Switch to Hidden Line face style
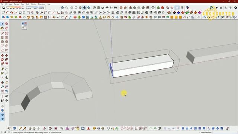Viewport: 238px width, 134px height. point(76,8)
